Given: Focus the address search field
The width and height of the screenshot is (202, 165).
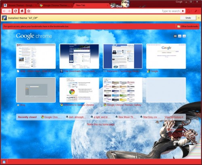Looking at the screenshot, I should (106, 11).
